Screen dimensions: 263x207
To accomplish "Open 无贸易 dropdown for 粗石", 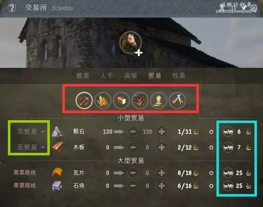I will click(x=30, y=132).
